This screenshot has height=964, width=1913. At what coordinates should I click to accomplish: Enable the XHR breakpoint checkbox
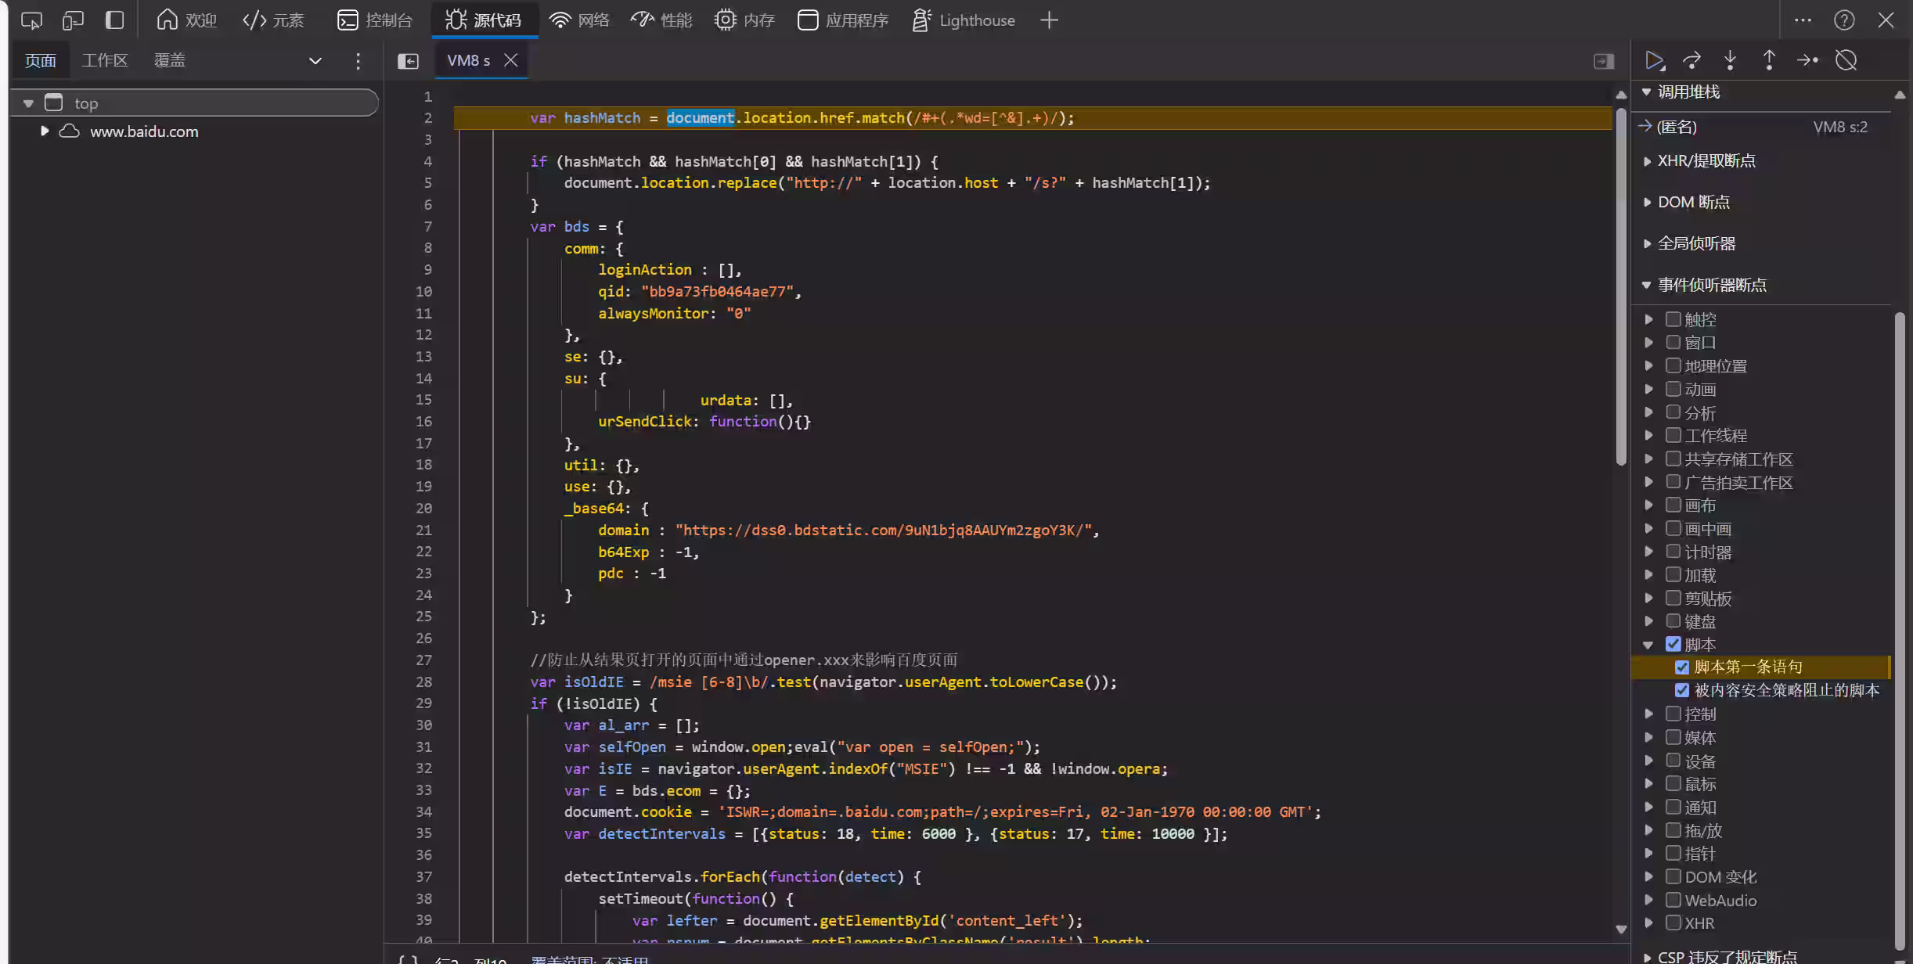tap(1673, 923)
